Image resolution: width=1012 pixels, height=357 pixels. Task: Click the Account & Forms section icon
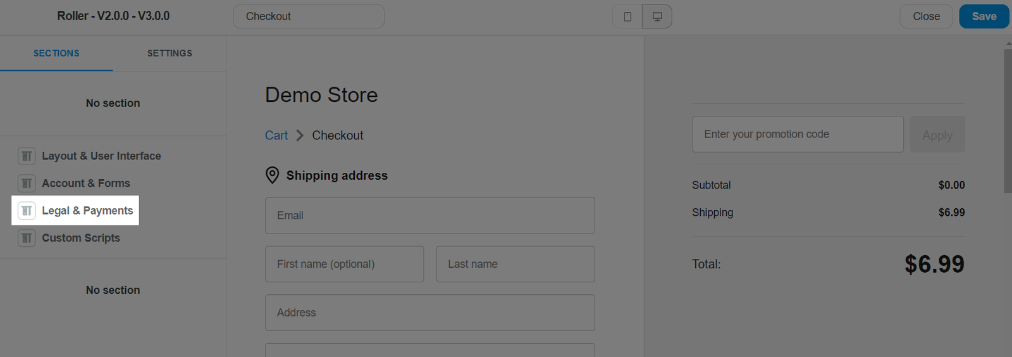click(27, 184)
